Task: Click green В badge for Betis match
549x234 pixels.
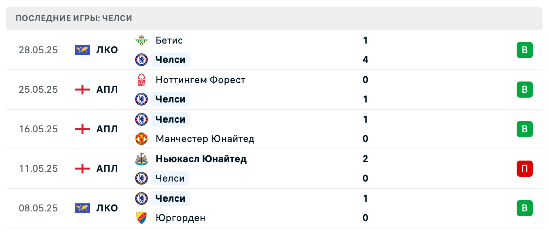Action: click(525, 50)
